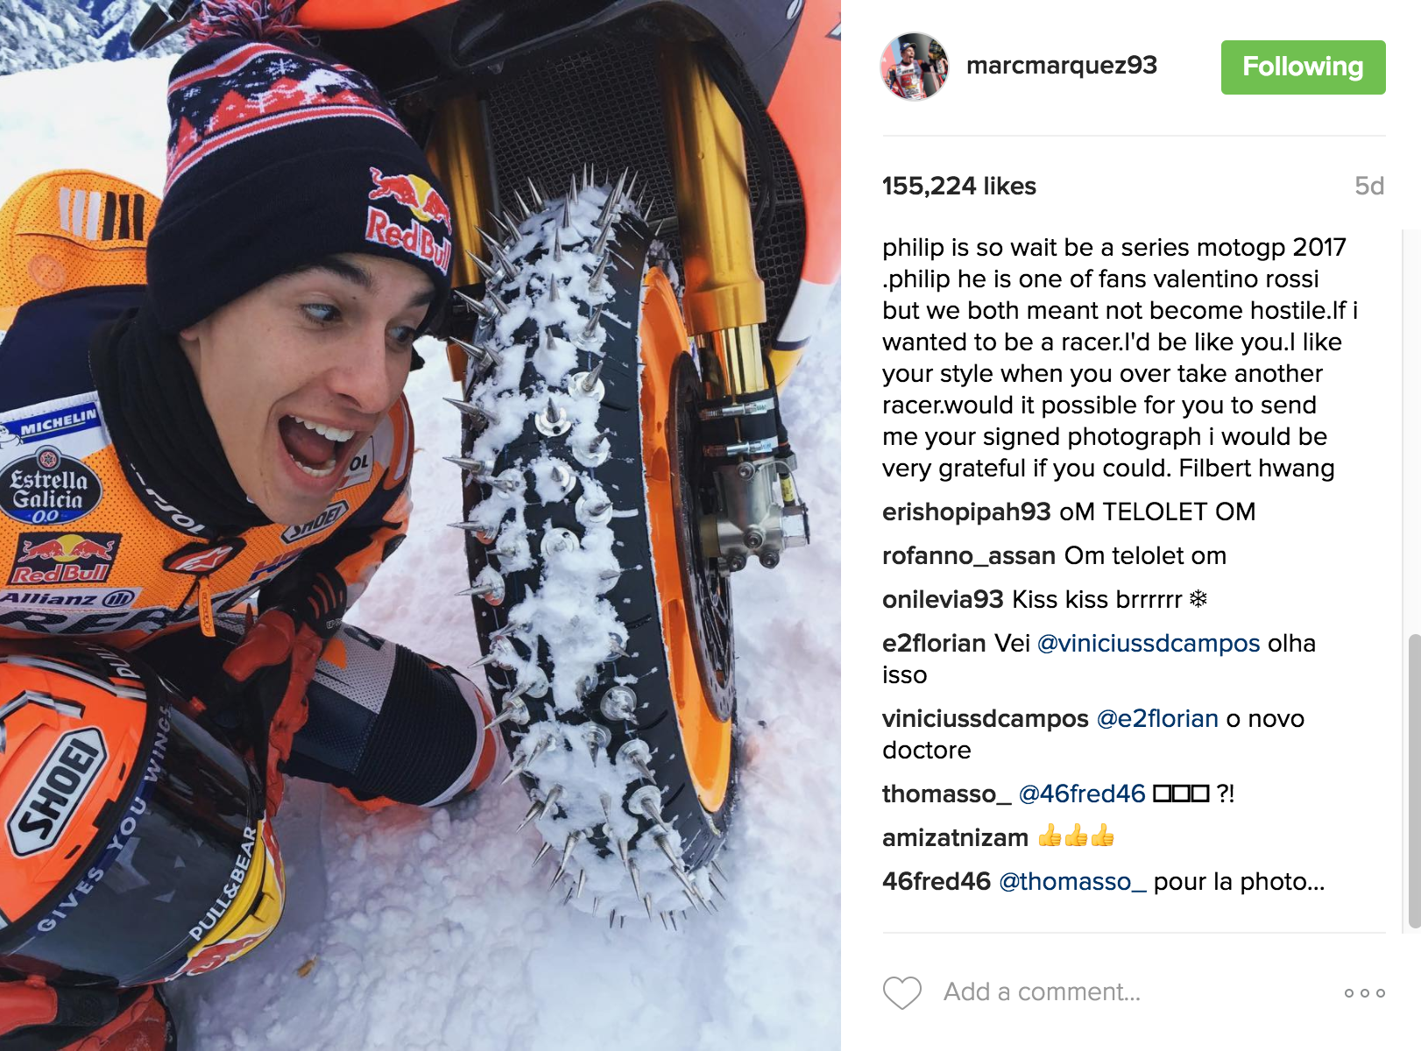The image size is (1421, 1051).
Task: Open the rofanno_assan commenter profile
Action: [x=968, y=556]
